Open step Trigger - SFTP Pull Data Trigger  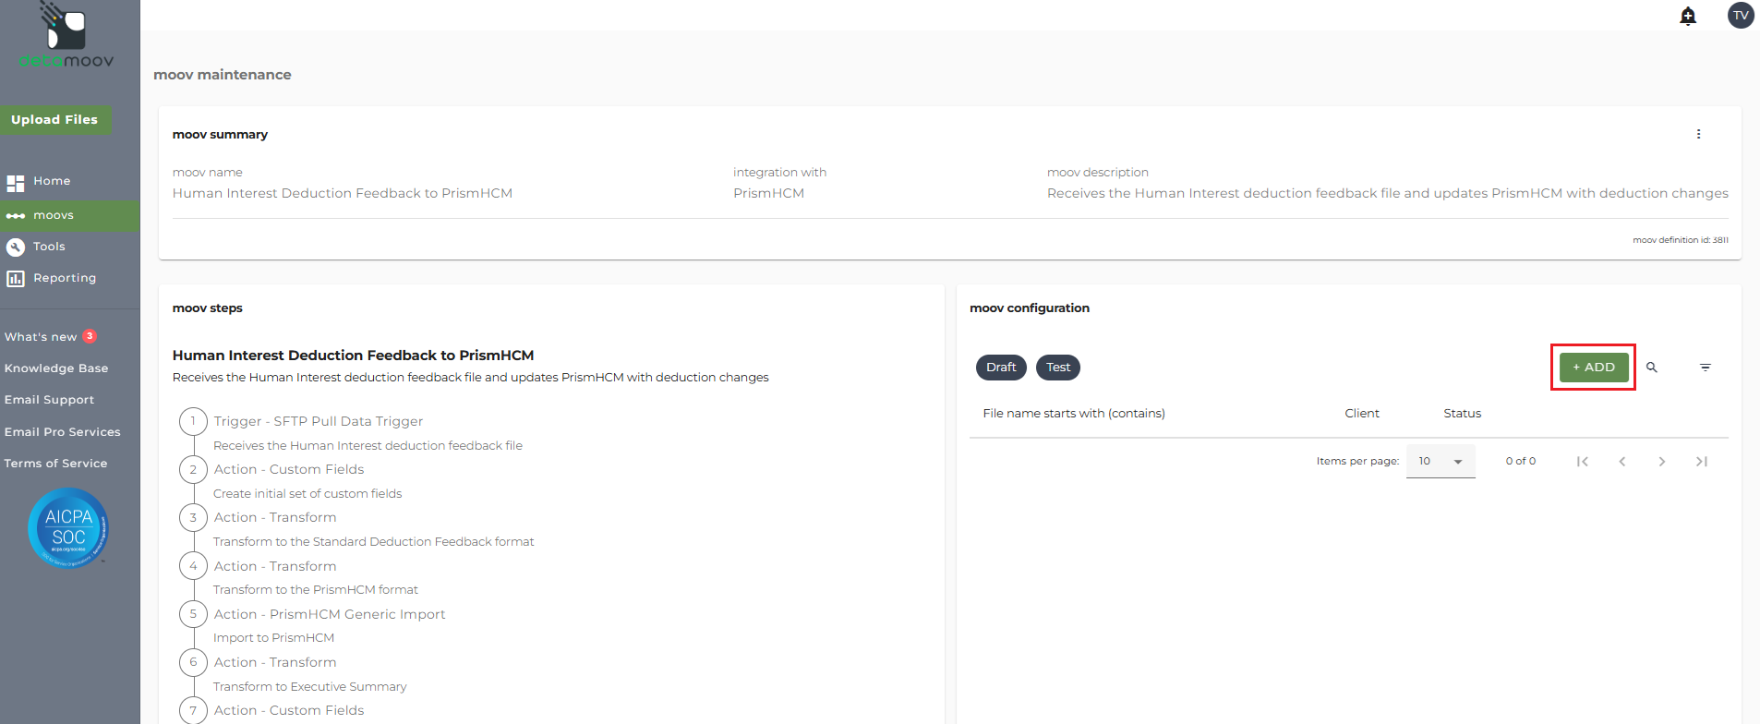[319, 421]
